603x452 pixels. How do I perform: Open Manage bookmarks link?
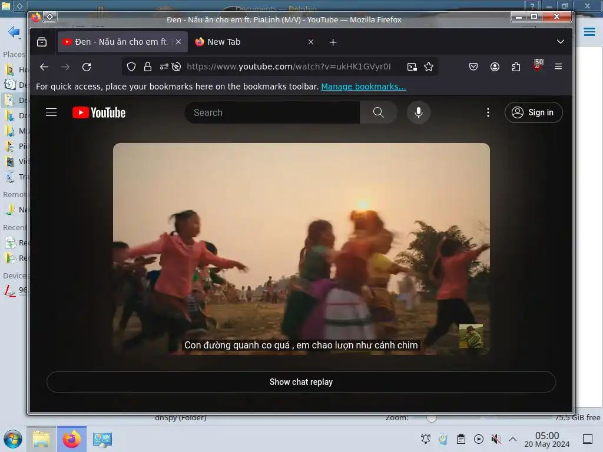coord(363,87)
